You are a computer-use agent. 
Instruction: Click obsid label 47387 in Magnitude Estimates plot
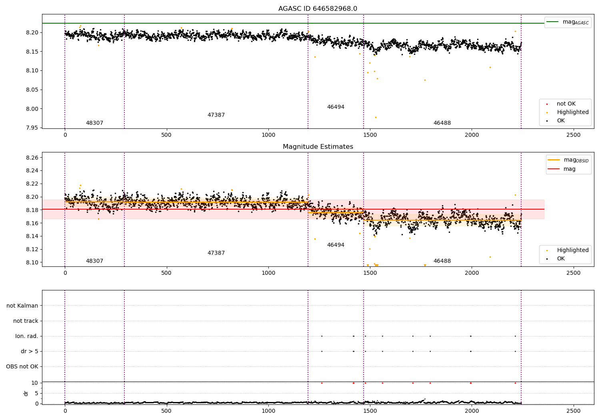216,253
